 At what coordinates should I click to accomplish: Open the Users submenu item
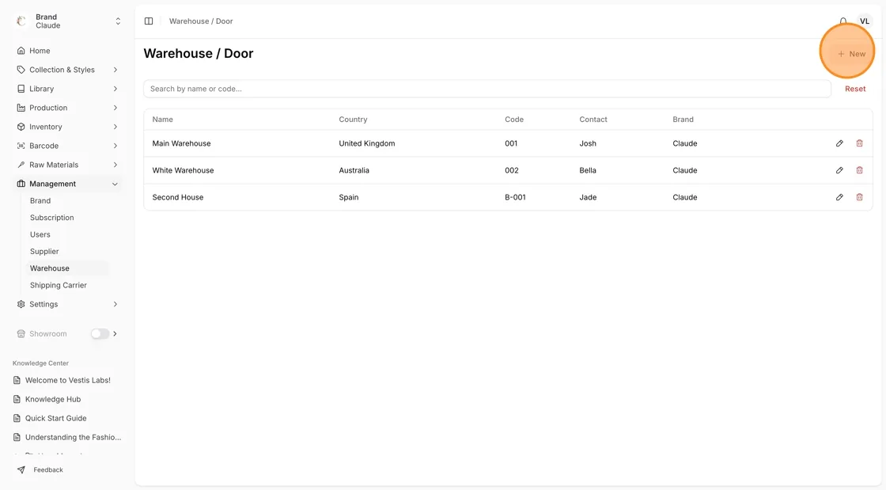pyautogui.click(x=40, y=234)
